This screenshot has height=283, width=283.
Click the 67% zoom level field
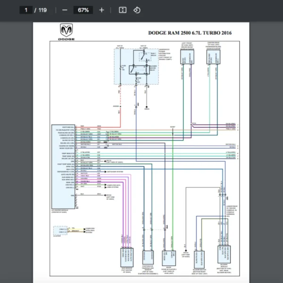point(83,10)
